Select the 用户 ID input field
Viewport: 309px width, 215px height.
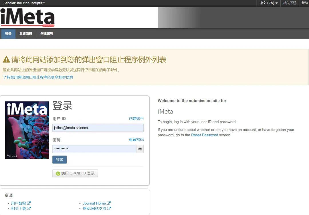[98, 128]
